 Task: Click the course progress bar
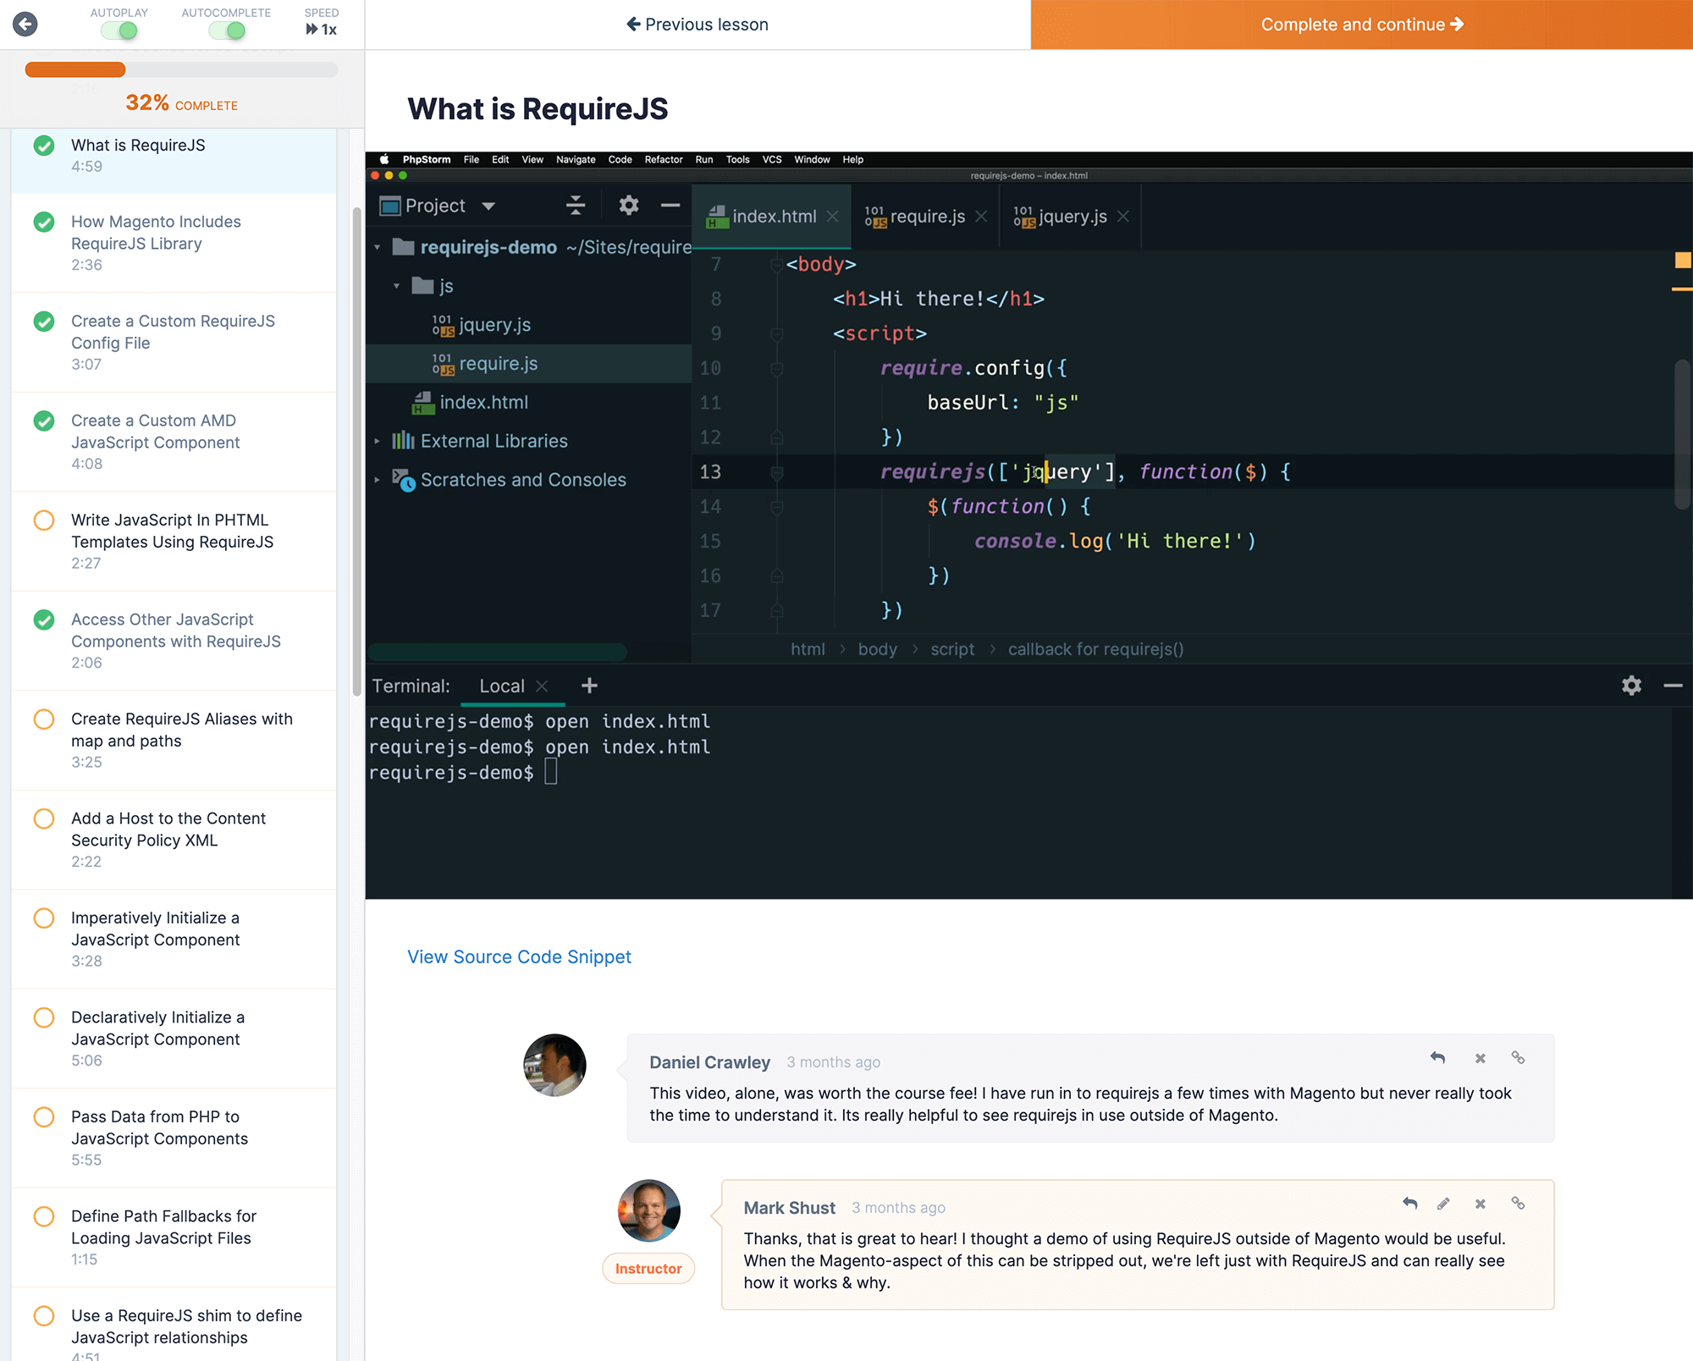(181, 69)
